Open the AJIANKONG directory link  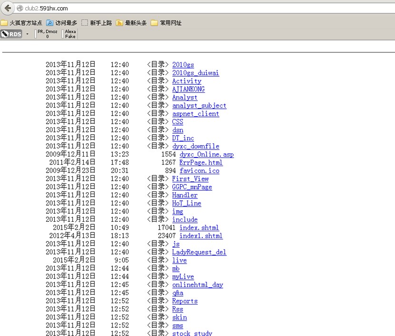tap(188, 89)
